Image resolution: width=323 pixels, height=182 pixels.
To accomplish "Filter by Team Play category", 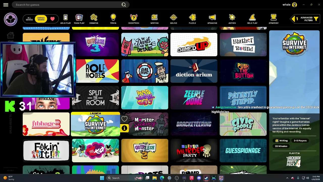I will click(79, 19).
